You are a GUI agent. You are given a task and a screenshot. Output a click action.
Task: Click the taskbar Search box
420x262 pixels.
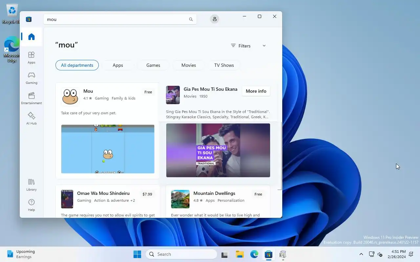pyautogui.click(x=181, y=254)
